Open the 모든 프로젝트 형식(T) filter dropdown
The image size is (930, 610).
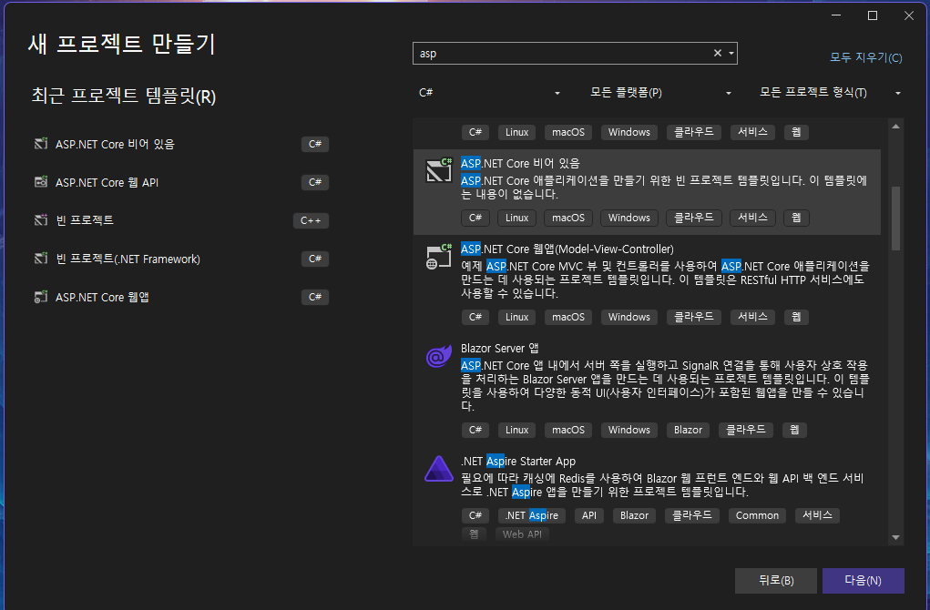point(829,93)
